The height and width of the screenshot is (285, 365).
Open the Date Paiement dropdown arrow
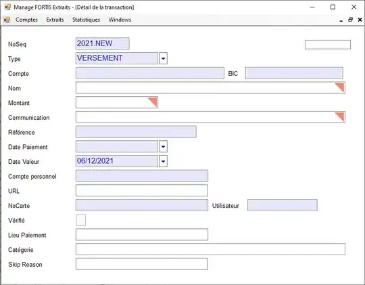point(163,146)
